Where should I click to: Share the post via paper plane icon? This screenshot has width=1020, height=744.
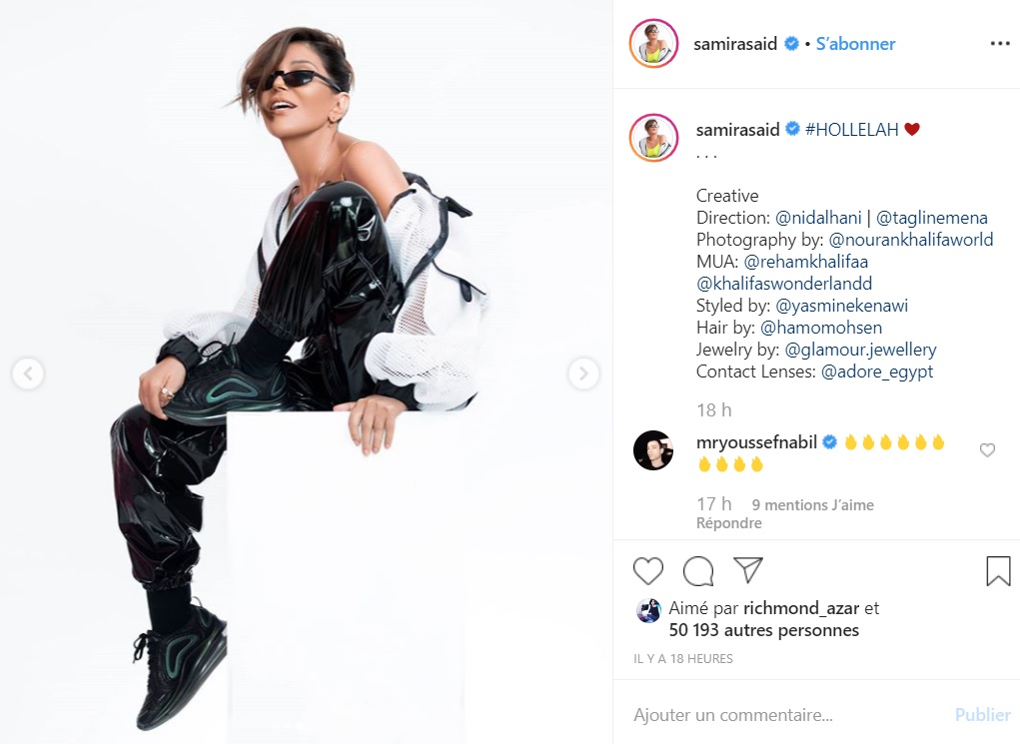click(x=748, y=569)
